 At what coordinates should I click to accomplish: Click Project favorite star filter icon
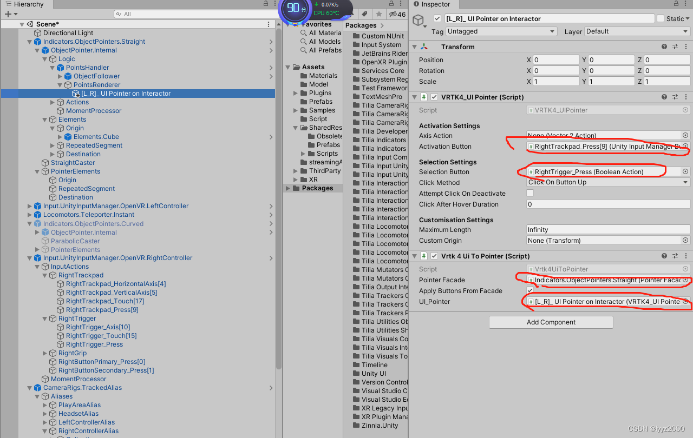tap(379, 14)
